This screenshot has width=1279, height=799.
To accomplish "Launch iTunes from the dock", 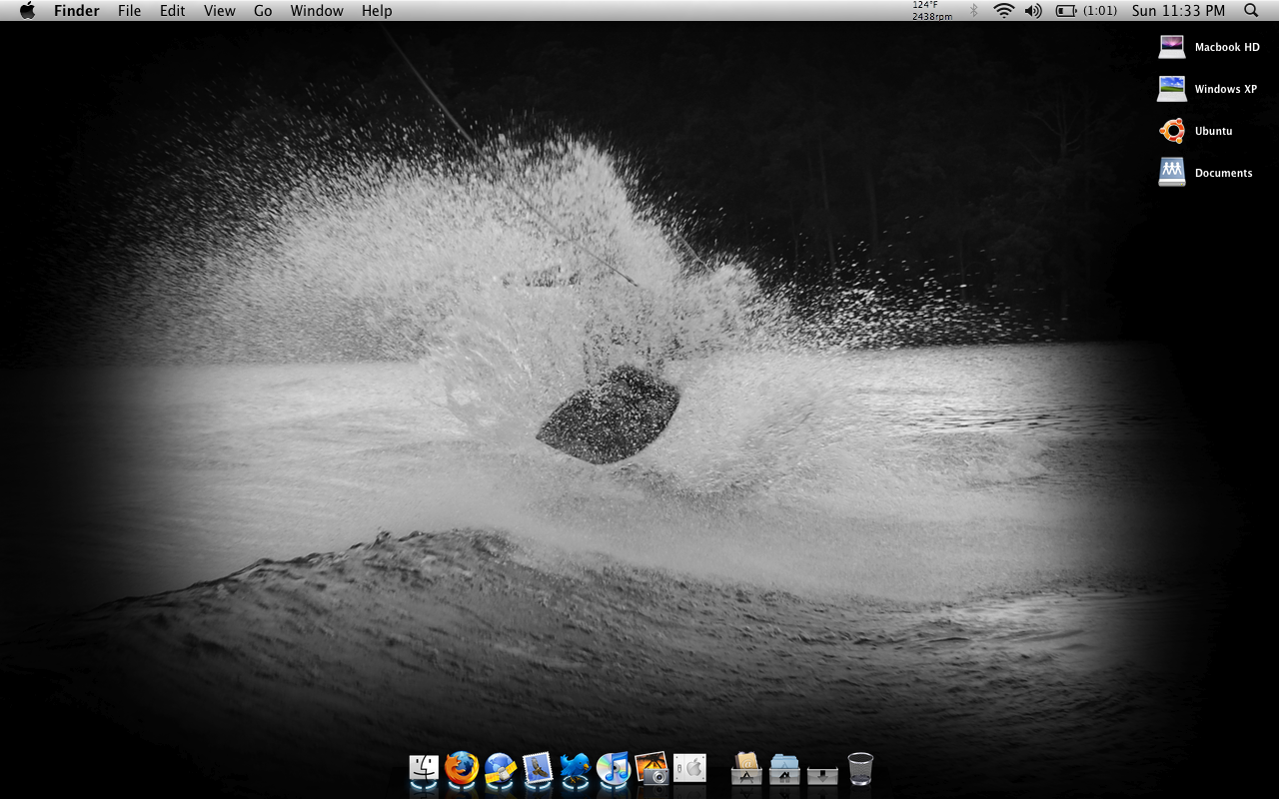I will point(613,769).
